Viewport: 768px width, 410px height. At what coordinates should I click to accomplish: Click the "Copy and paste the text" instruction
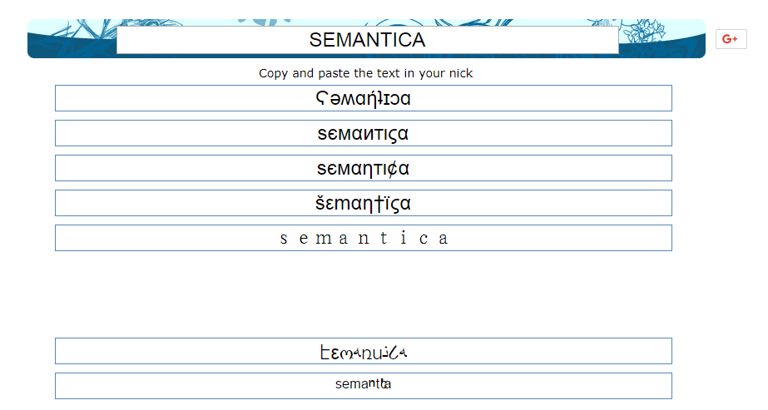pyautogui.click(x=365, y=73)
